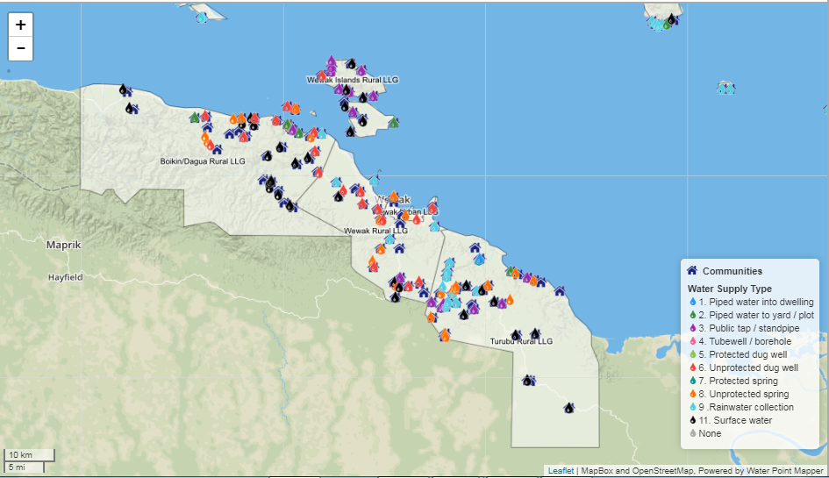Click the Boikin/Dagua Rural LLG label

[x=201, y=161]
